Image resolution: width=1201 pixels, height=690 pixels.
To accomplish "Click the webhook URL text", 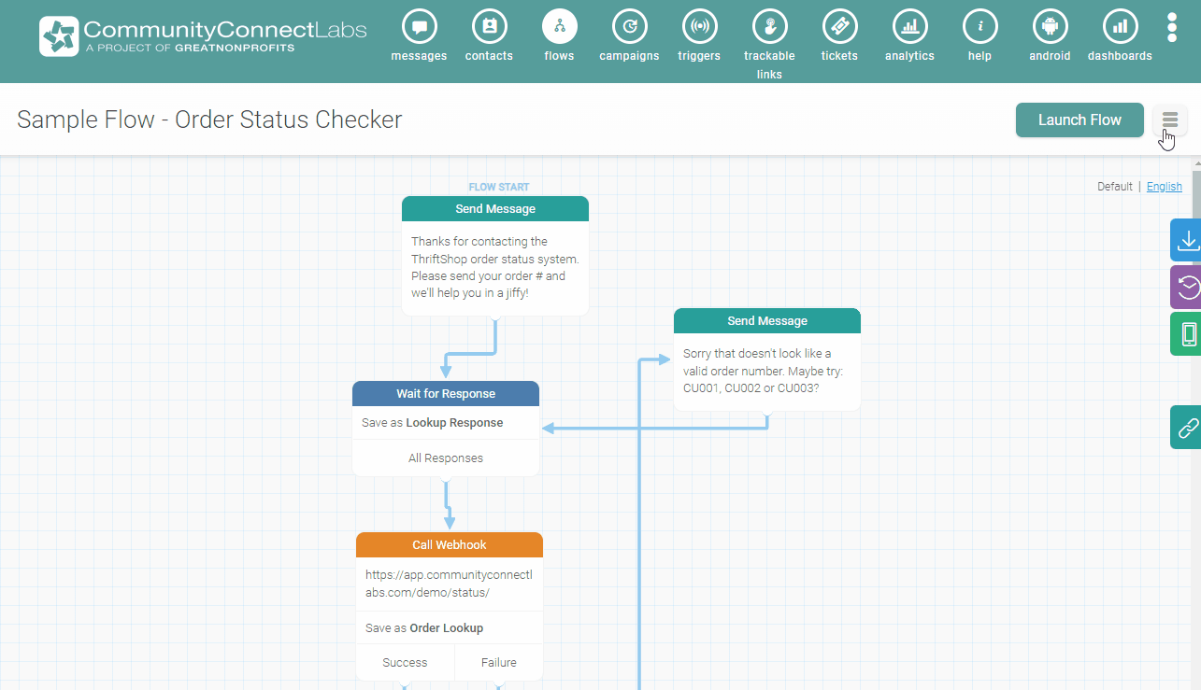I will pos(449,584).
